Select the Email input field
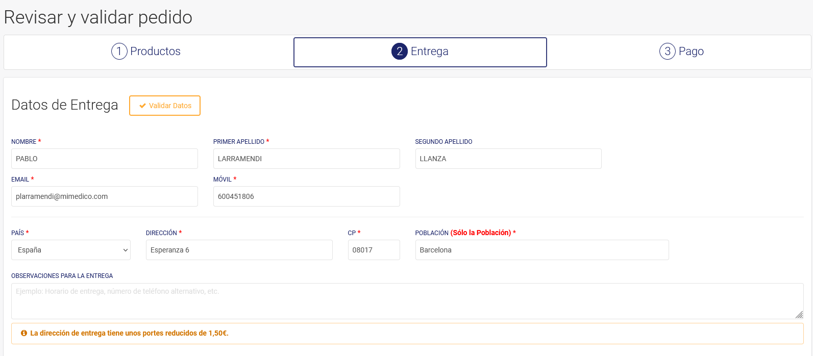 (104, 196)
